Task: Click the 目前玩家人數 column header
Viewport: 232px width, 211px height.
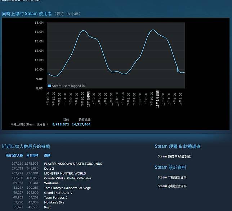Action: [x=14, y=155]
